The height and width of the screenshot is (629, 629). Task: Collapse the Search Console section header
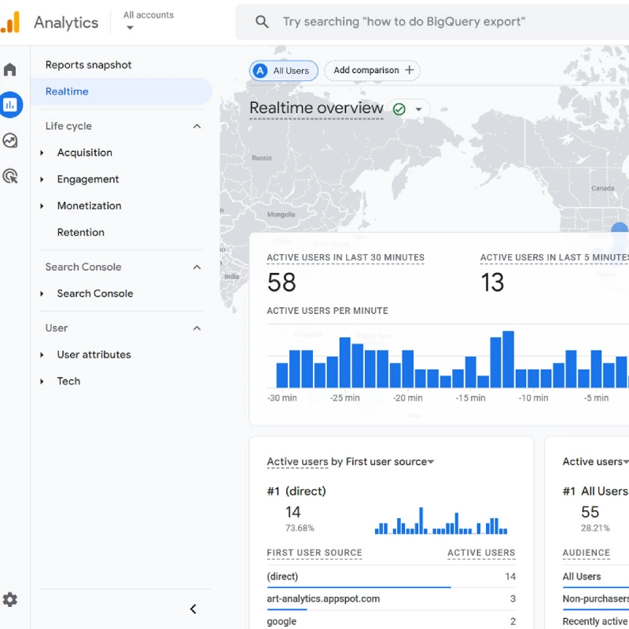pyautogui.click(x=197, y=267)
